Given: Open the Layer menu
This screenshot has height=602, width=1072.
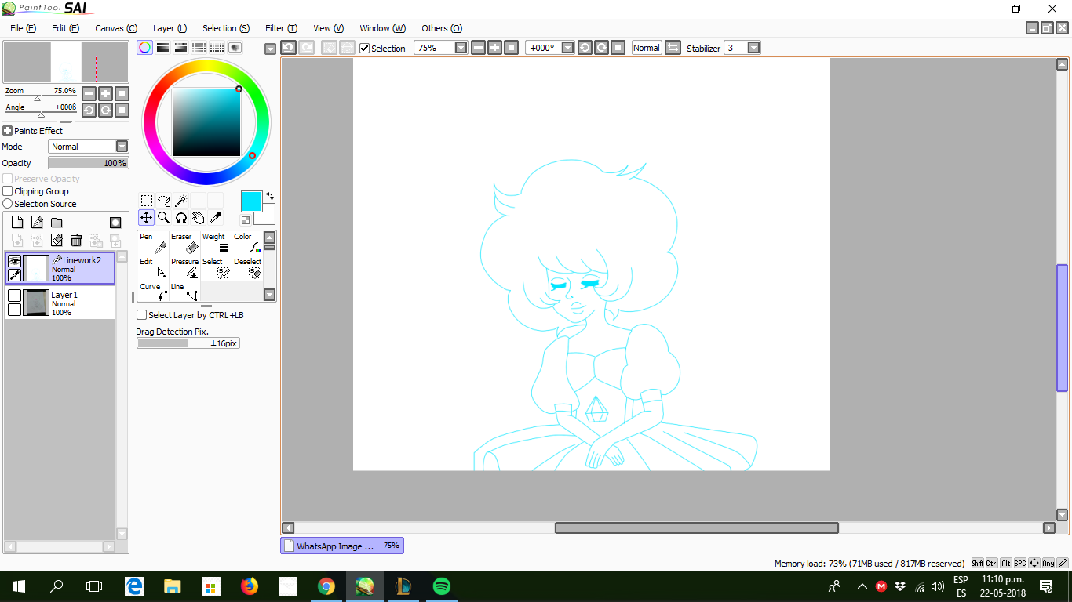Looking at the screenshot, I should pos(170,28).
